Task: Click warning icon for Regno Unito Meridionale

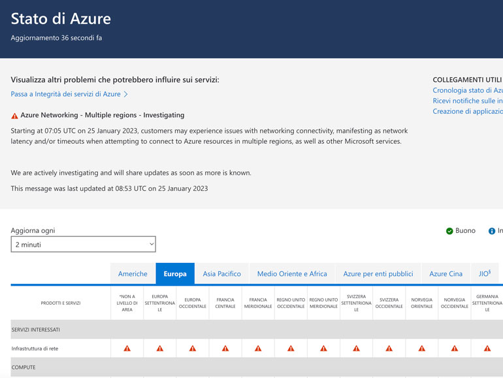Action: tap(323, 348)
